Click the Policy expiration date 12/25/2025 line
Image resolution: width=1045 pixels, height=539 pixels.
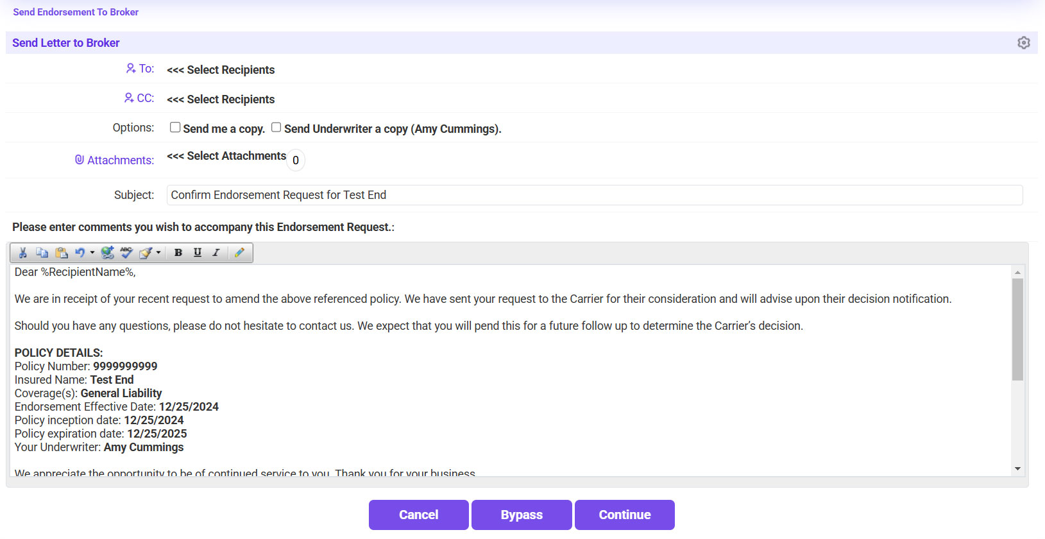(101, 434)
